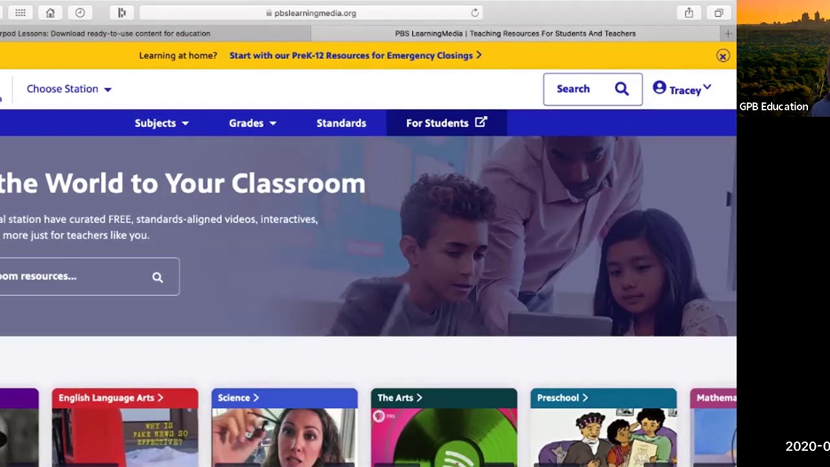Open Safari top sites grid icon
The image size is (830, 467).
pyautogui.click(x=20, y=13)
